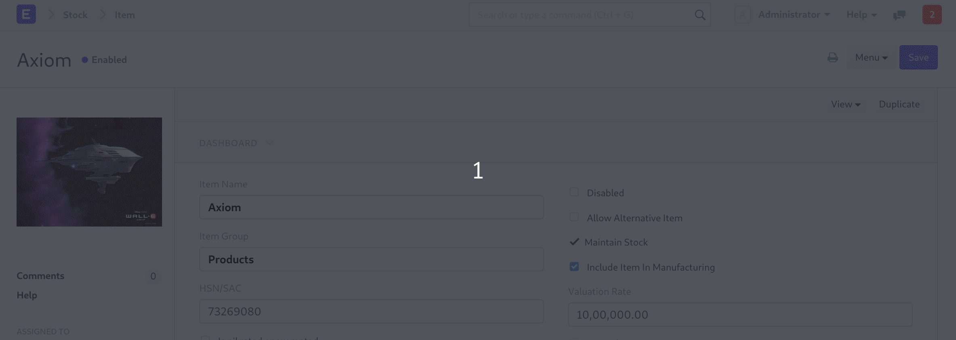Image resolution: width=956 pixels, height=340 pixels.
Task: Click the Axiom item image thumbnail
Action: 89,172
